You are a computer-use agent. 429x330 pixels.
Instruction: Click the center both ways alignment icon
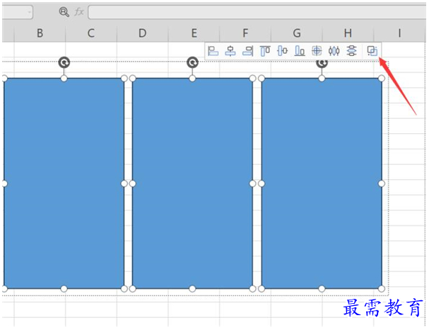click(317, 51)
